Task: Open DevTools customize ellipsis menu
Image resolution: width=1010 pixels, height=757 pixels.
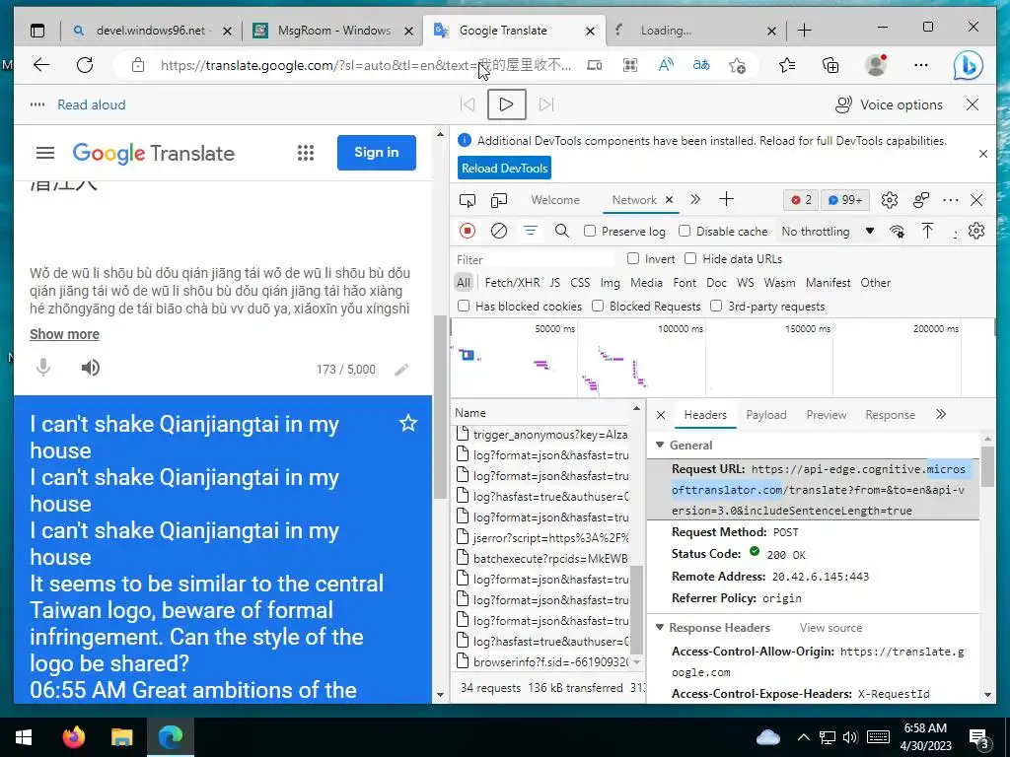Action: [950, 200]
